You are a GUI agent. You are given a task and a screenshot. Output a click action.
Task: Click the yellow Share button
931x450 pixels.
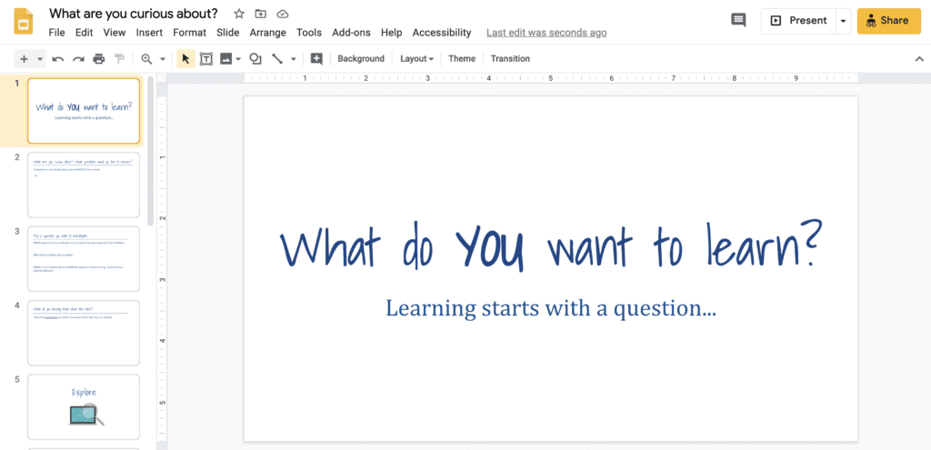tap(889, 21)
